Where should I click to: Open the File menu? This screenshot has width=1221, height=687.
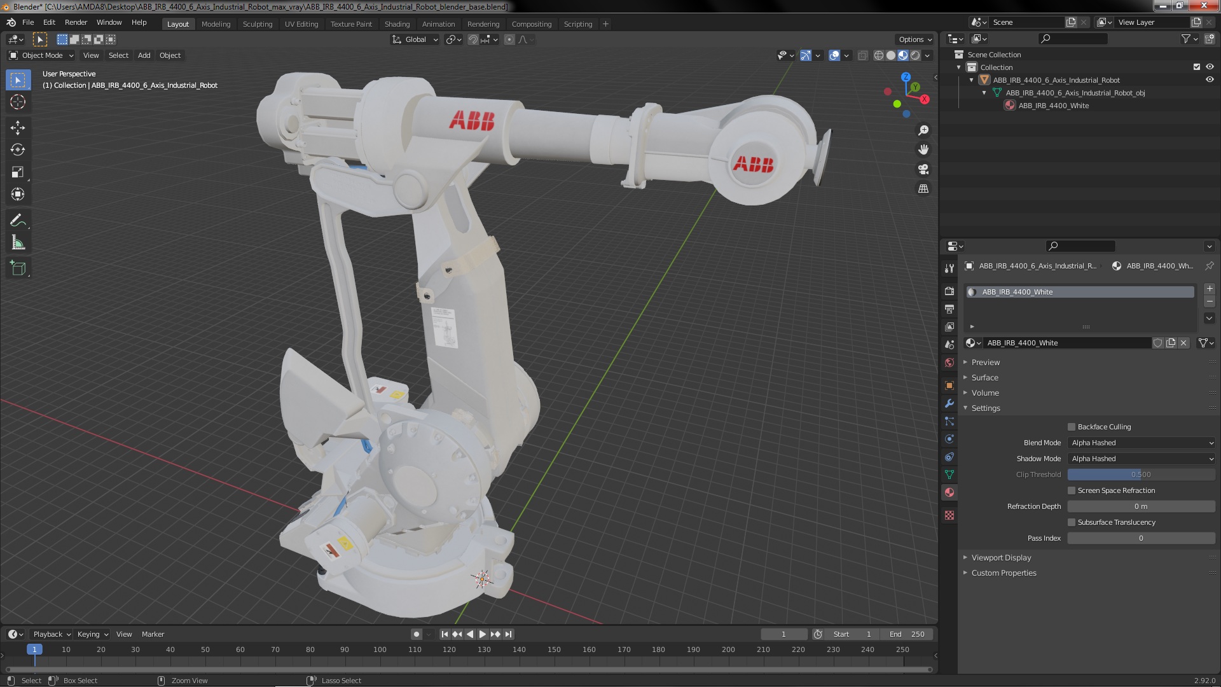pos(28,22)
